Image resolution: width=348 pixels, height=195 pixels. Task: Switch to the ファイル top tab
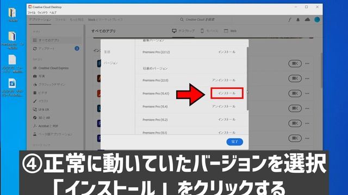60,19
